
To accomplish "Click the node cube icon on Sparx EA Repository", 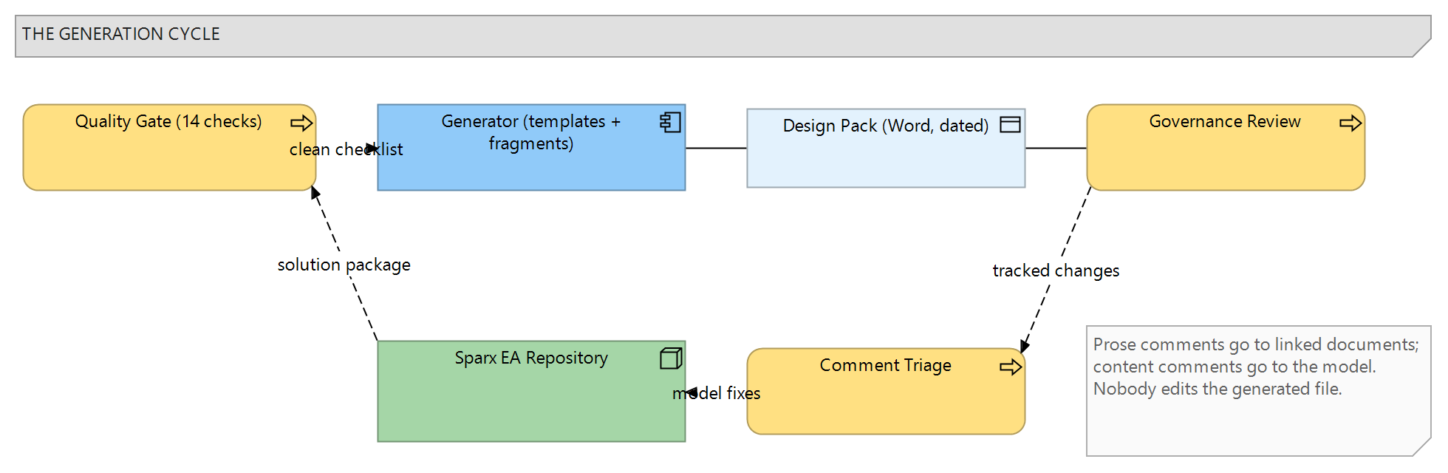I will click(671, 358).
